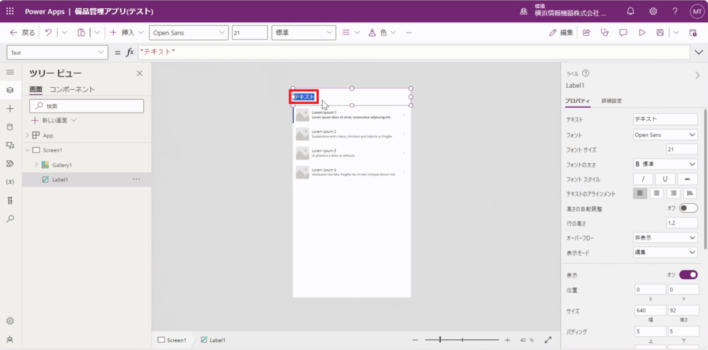
Task: Open the Data panel from the left sidebar
Action: [x=9, y=126]
